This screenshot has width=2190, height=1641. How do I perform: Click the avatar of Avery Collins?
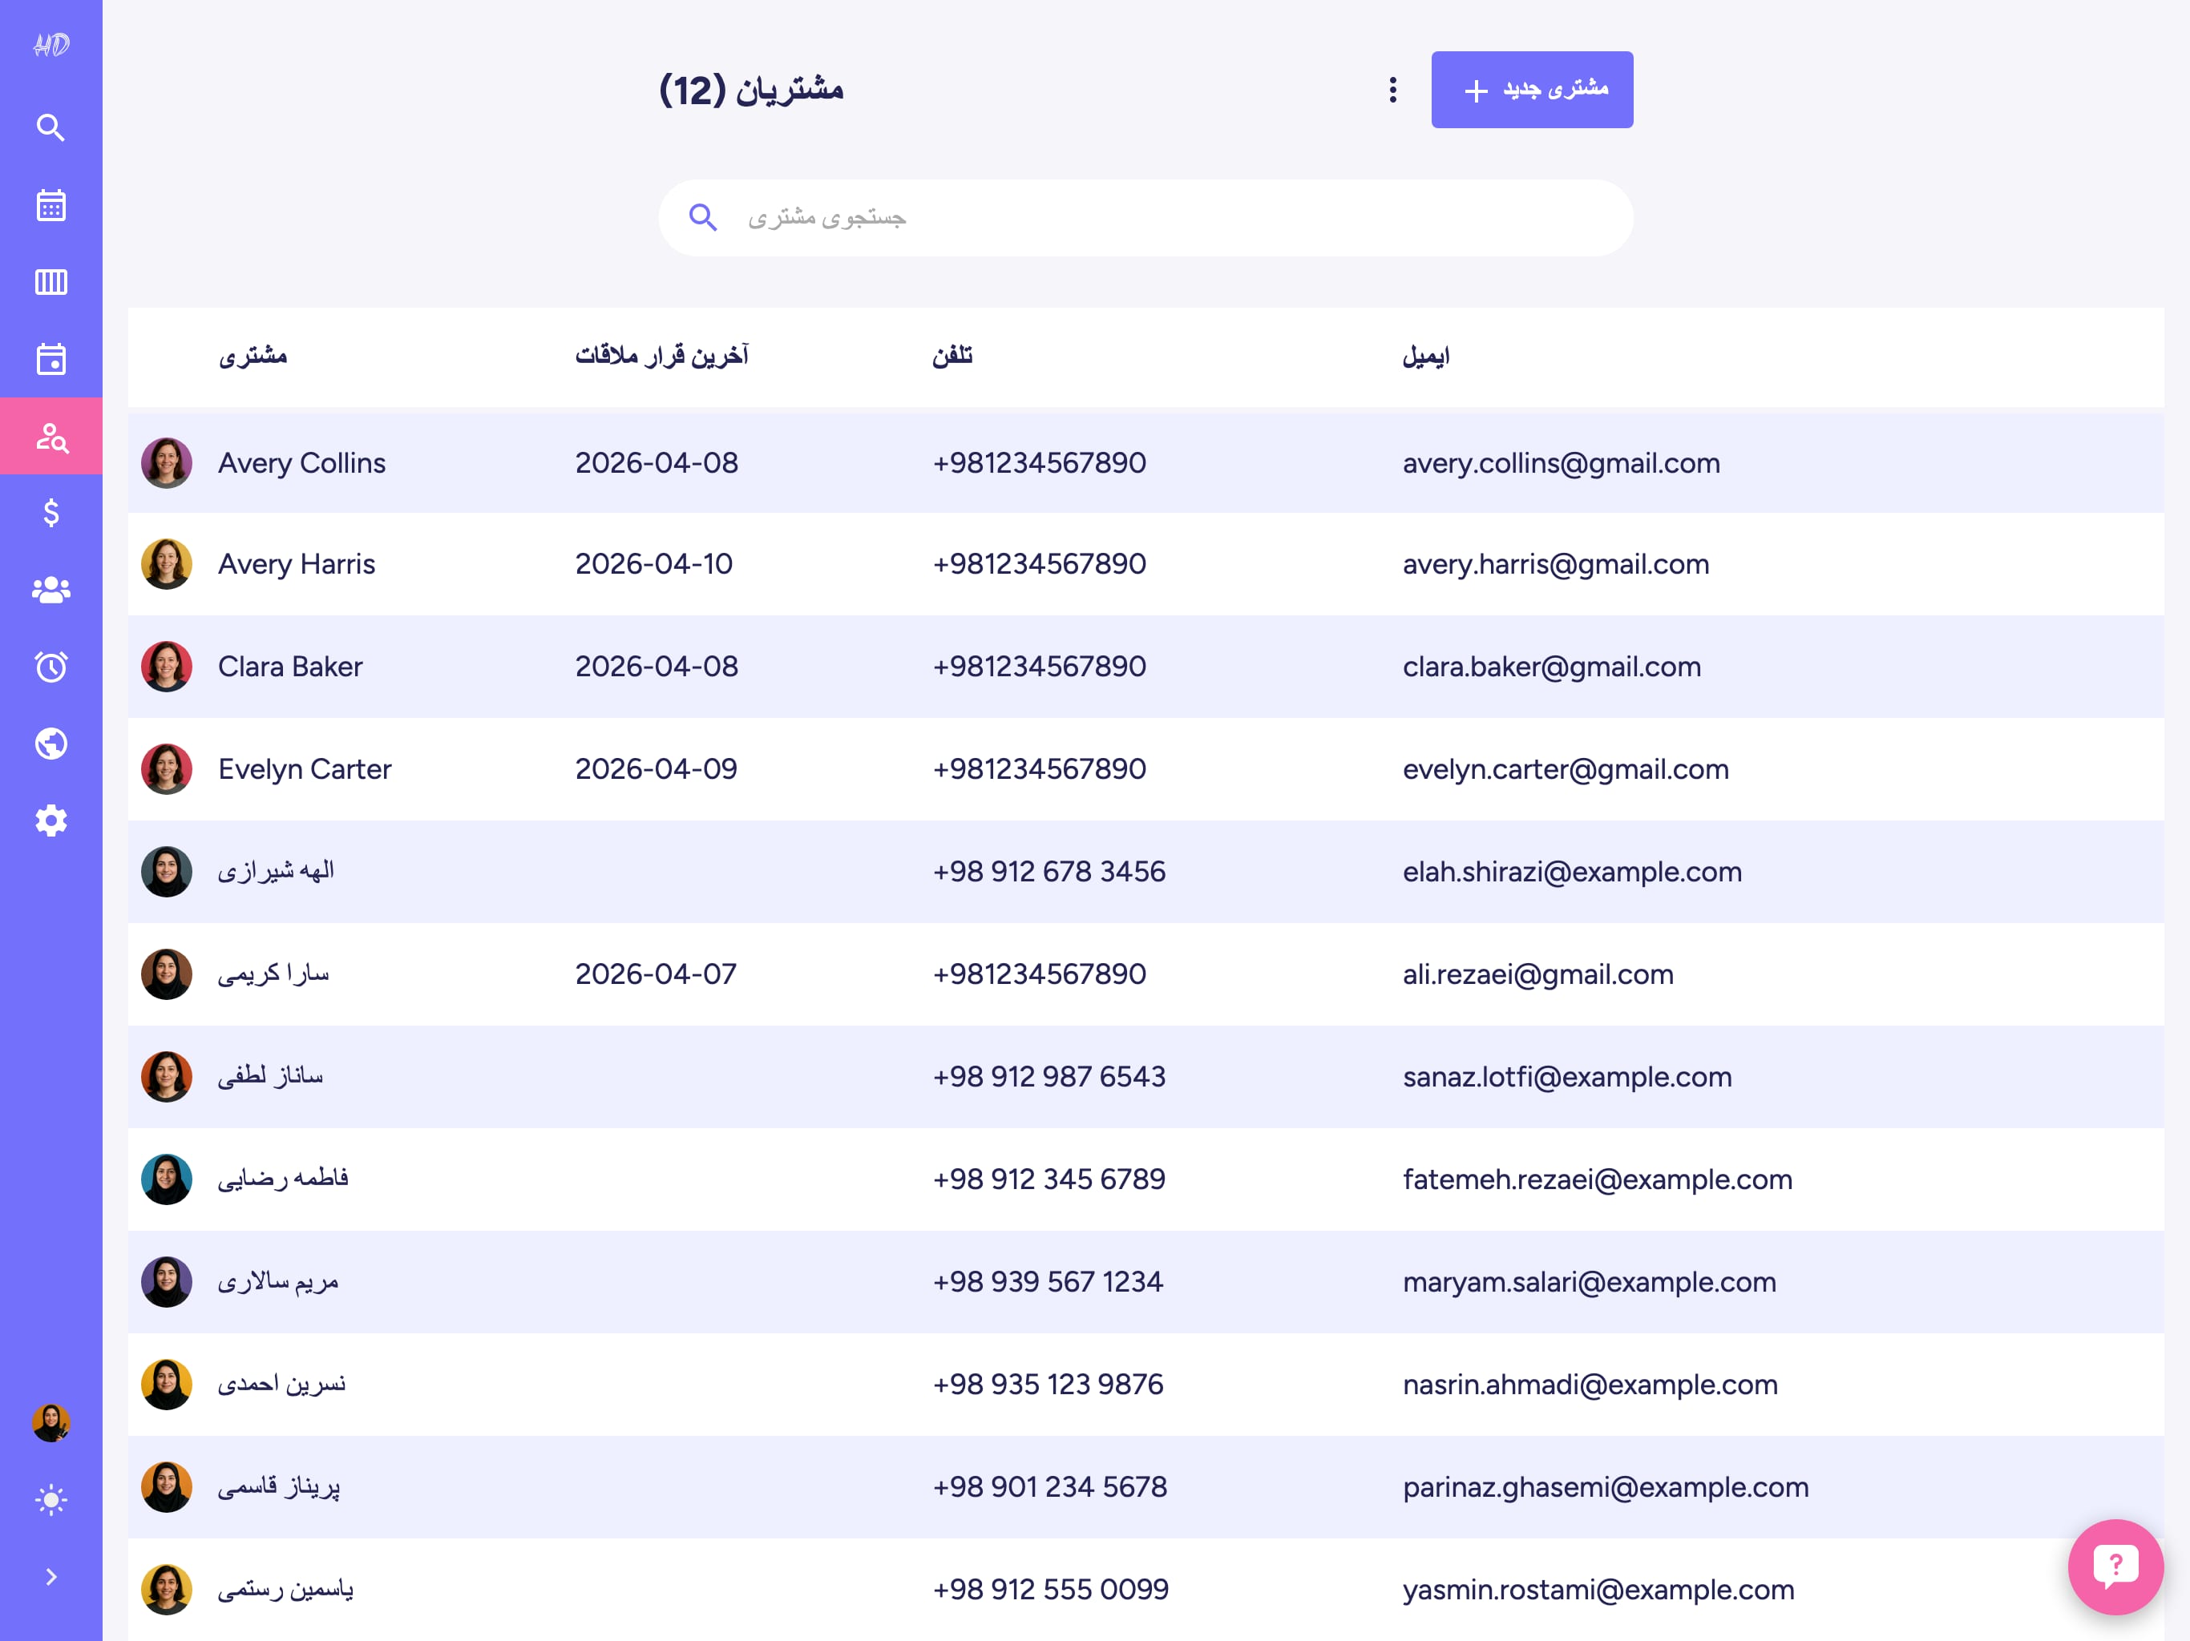[166, 462]
